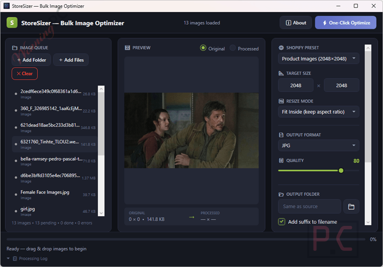Select girl.jpg in the queue

tap(55, 211)
